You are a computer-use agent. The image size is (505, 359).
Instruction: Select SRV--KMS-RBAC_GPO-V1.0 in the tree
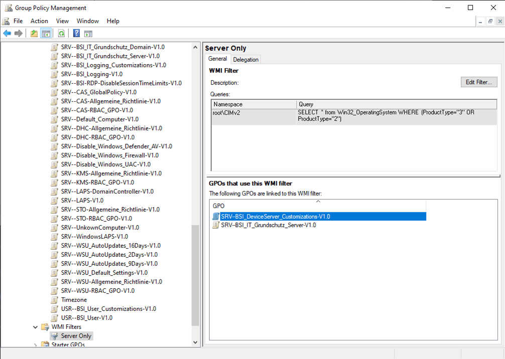point(97,183)
